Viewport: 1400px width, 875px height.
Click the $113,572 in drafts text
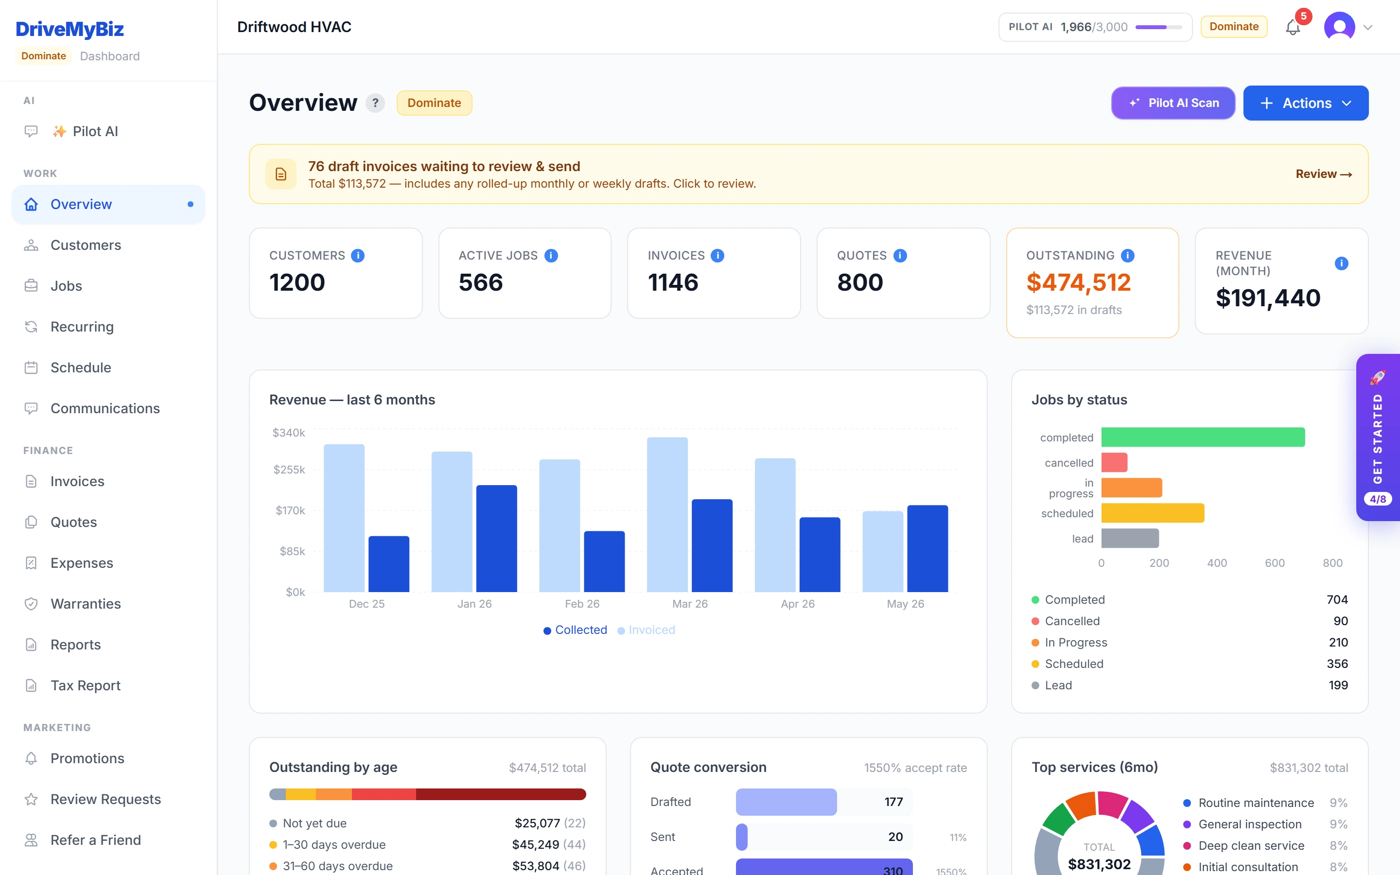(1074, 310)
